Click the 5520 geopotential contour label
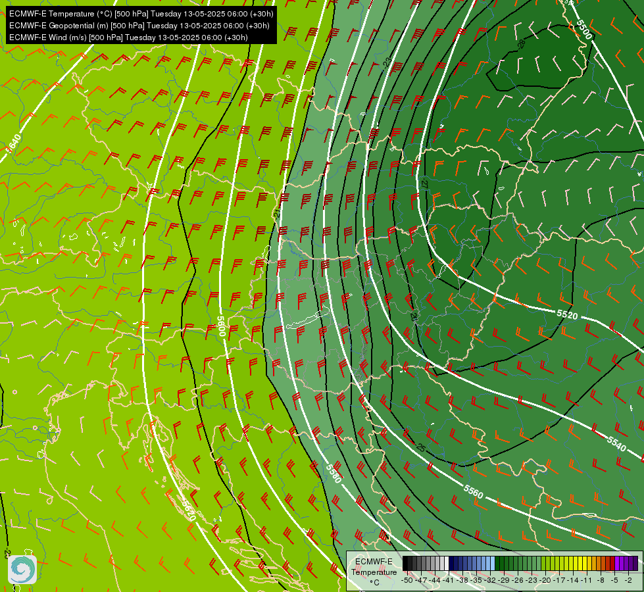This screenshot has height=592, width=644. coord(567,314)
